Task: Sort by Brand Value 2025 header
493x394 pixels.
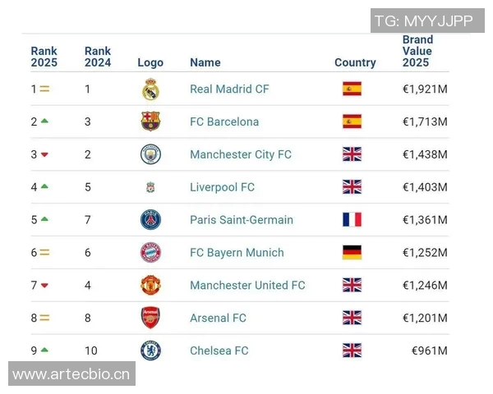Action: point(417,51)
